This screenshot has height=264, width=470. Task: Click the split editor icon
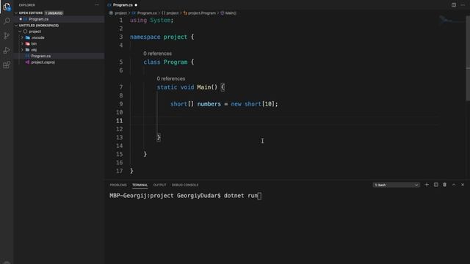coord(454,5)
